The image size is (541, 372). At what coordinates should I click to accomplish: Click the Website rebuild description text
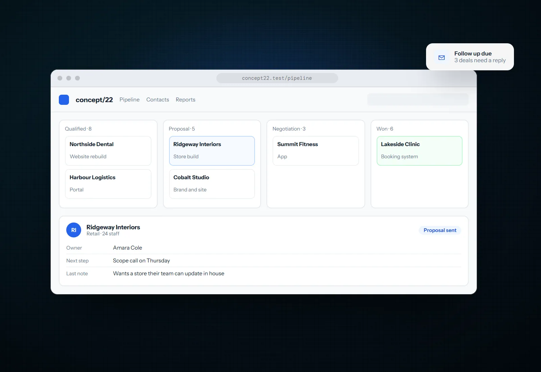tap(88, 157)
